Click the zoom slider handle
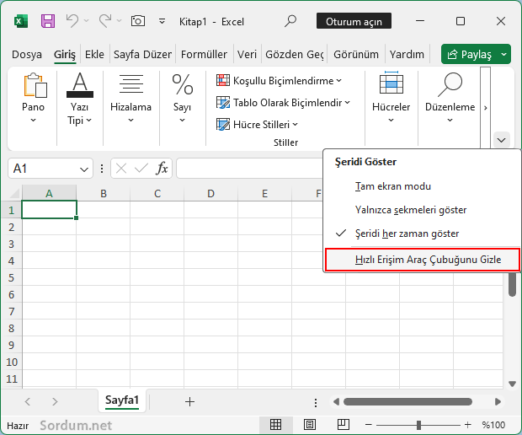The width and height of the screenshot is (522, 435). point(418,425)
